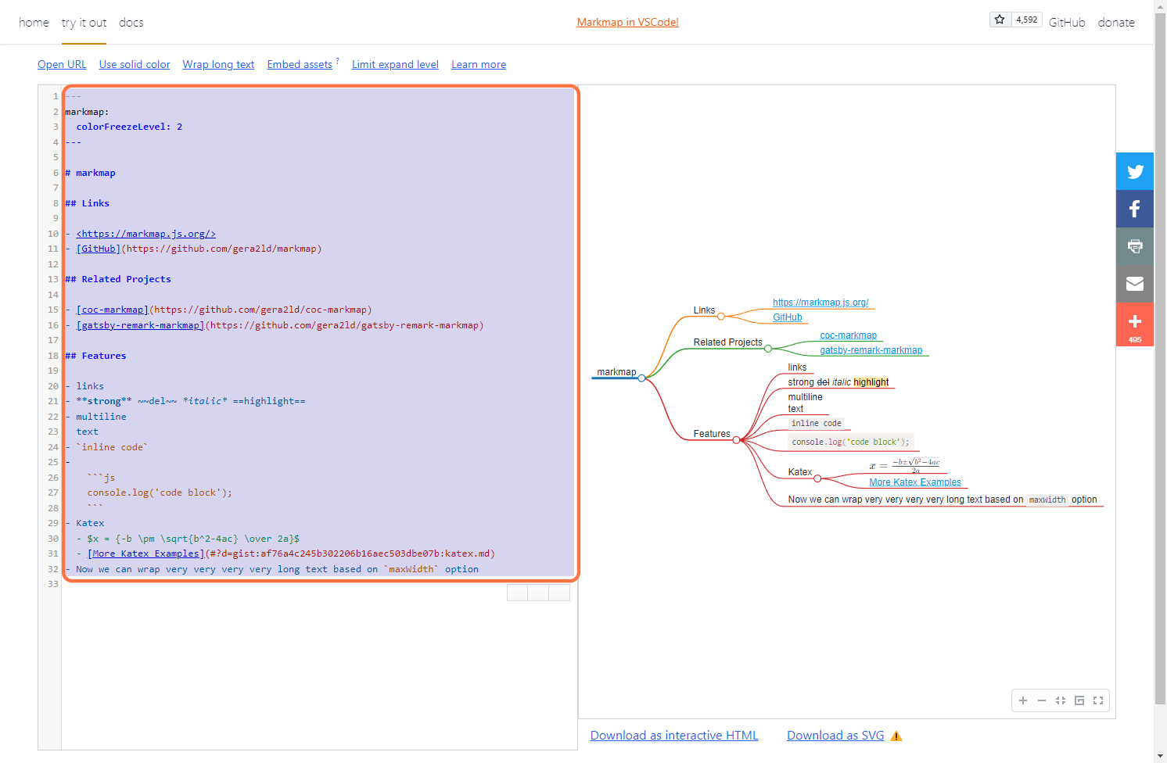The image size is (1167, 763).
Task: Download as interactive HTML
Action: pos(674,736)
